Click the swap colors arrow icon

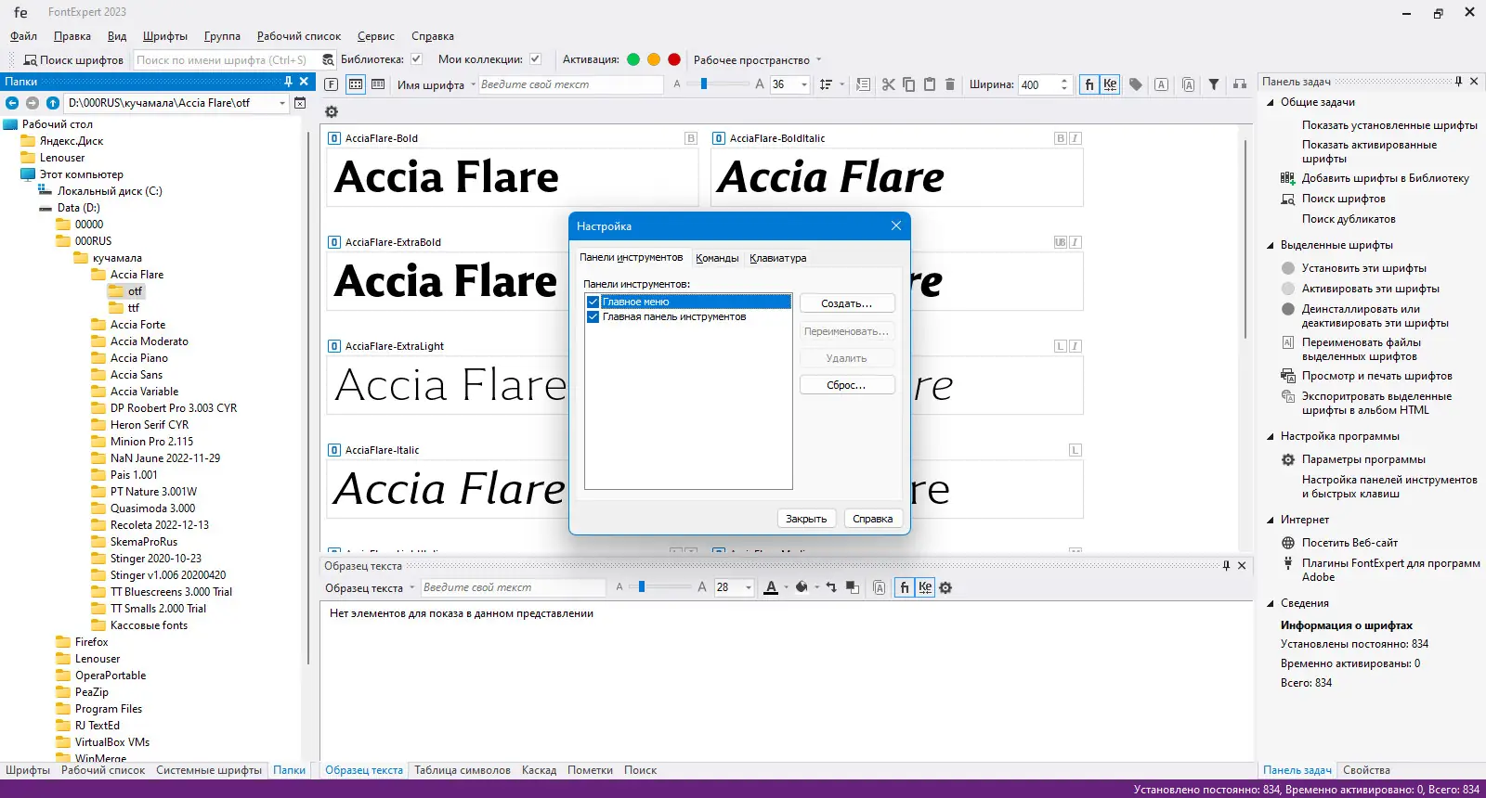pos(831,587)
